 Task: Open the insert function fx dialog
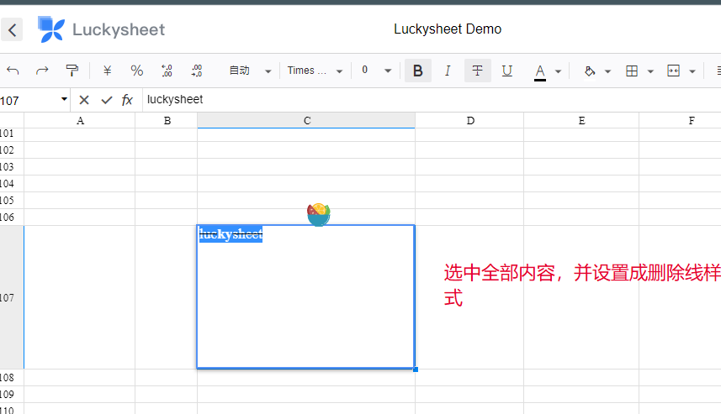click(x=127, y=100)
